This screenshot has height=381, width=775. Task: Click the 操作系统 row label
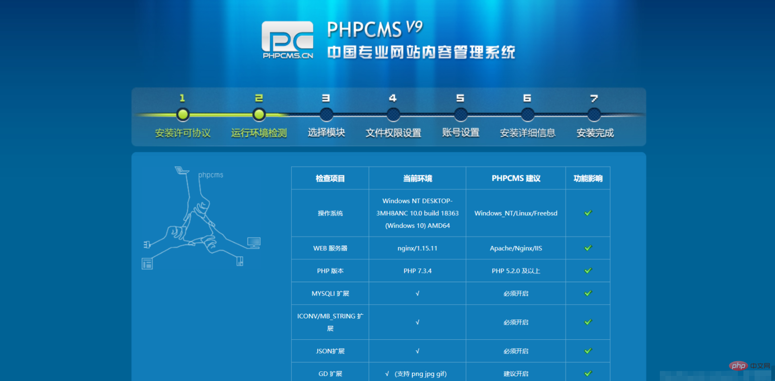[x=330, y=213]
